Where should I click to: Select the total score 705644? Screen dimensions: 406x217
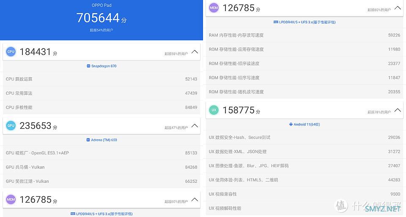tap(98, 18)
